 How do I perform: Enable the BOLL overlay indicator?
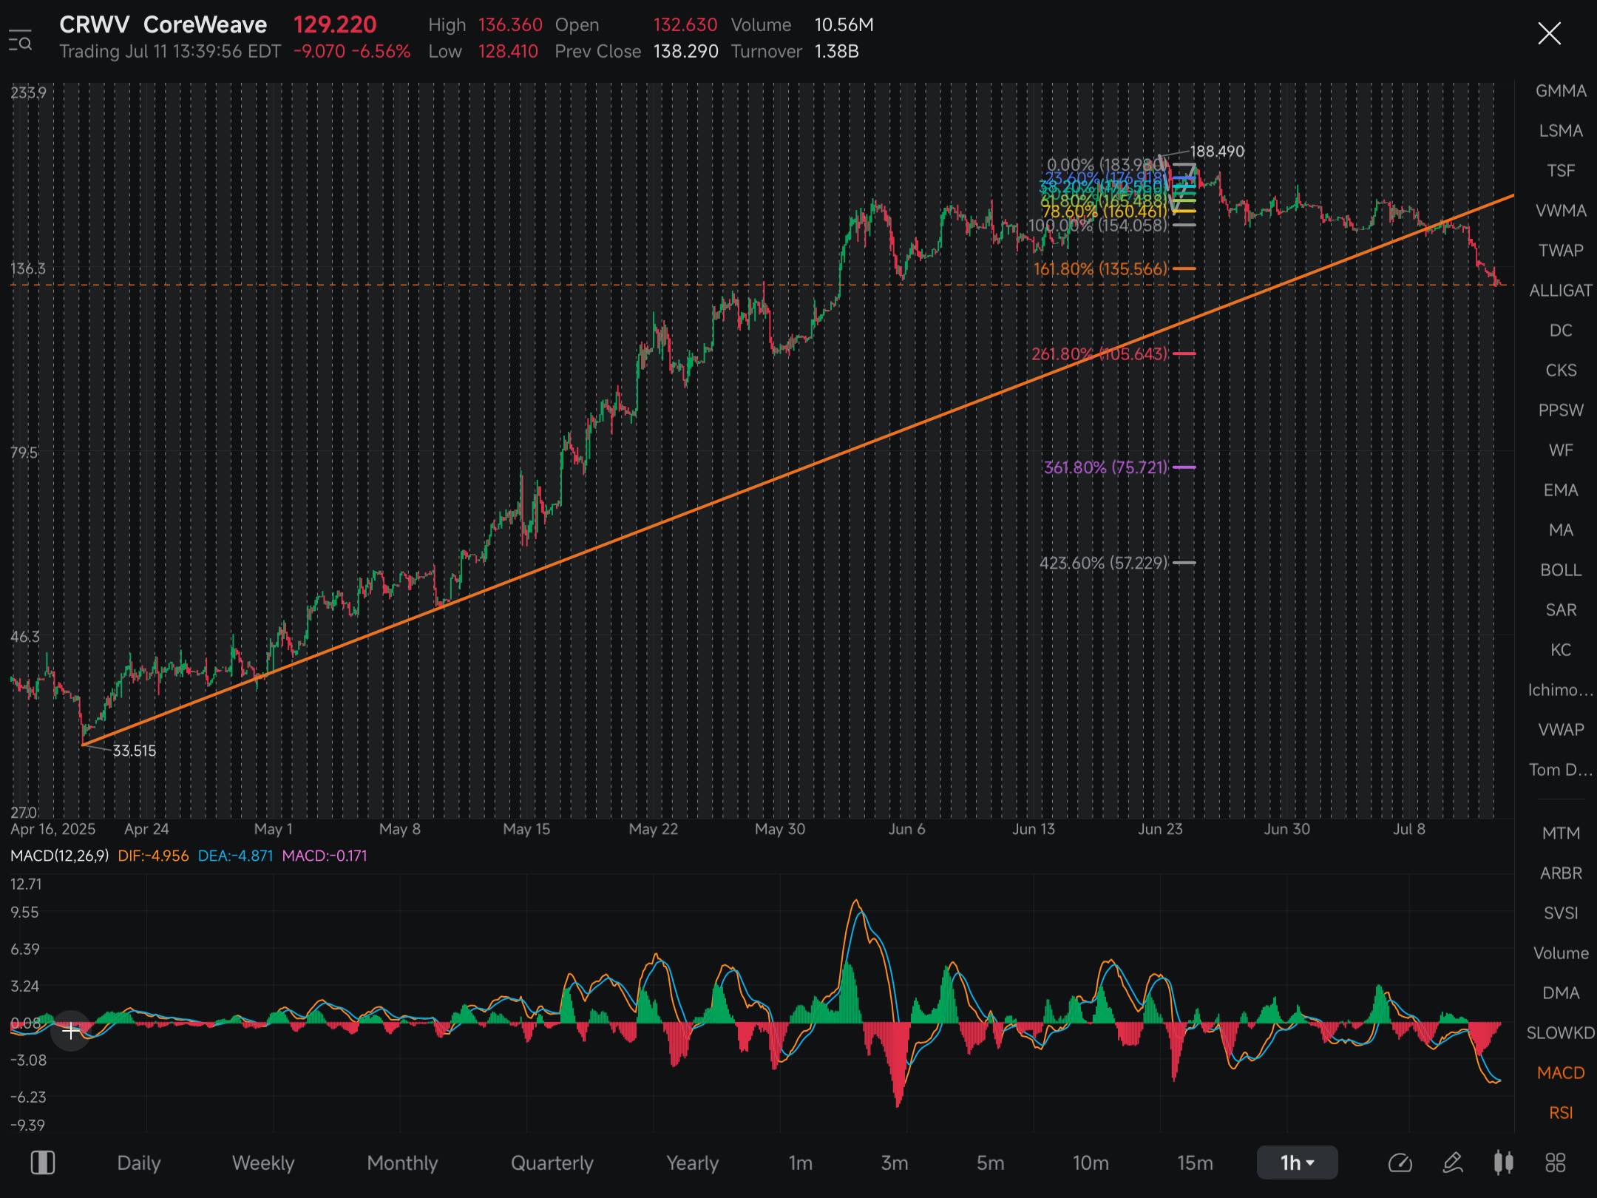pyautogui.click(x=1561, y=569)
